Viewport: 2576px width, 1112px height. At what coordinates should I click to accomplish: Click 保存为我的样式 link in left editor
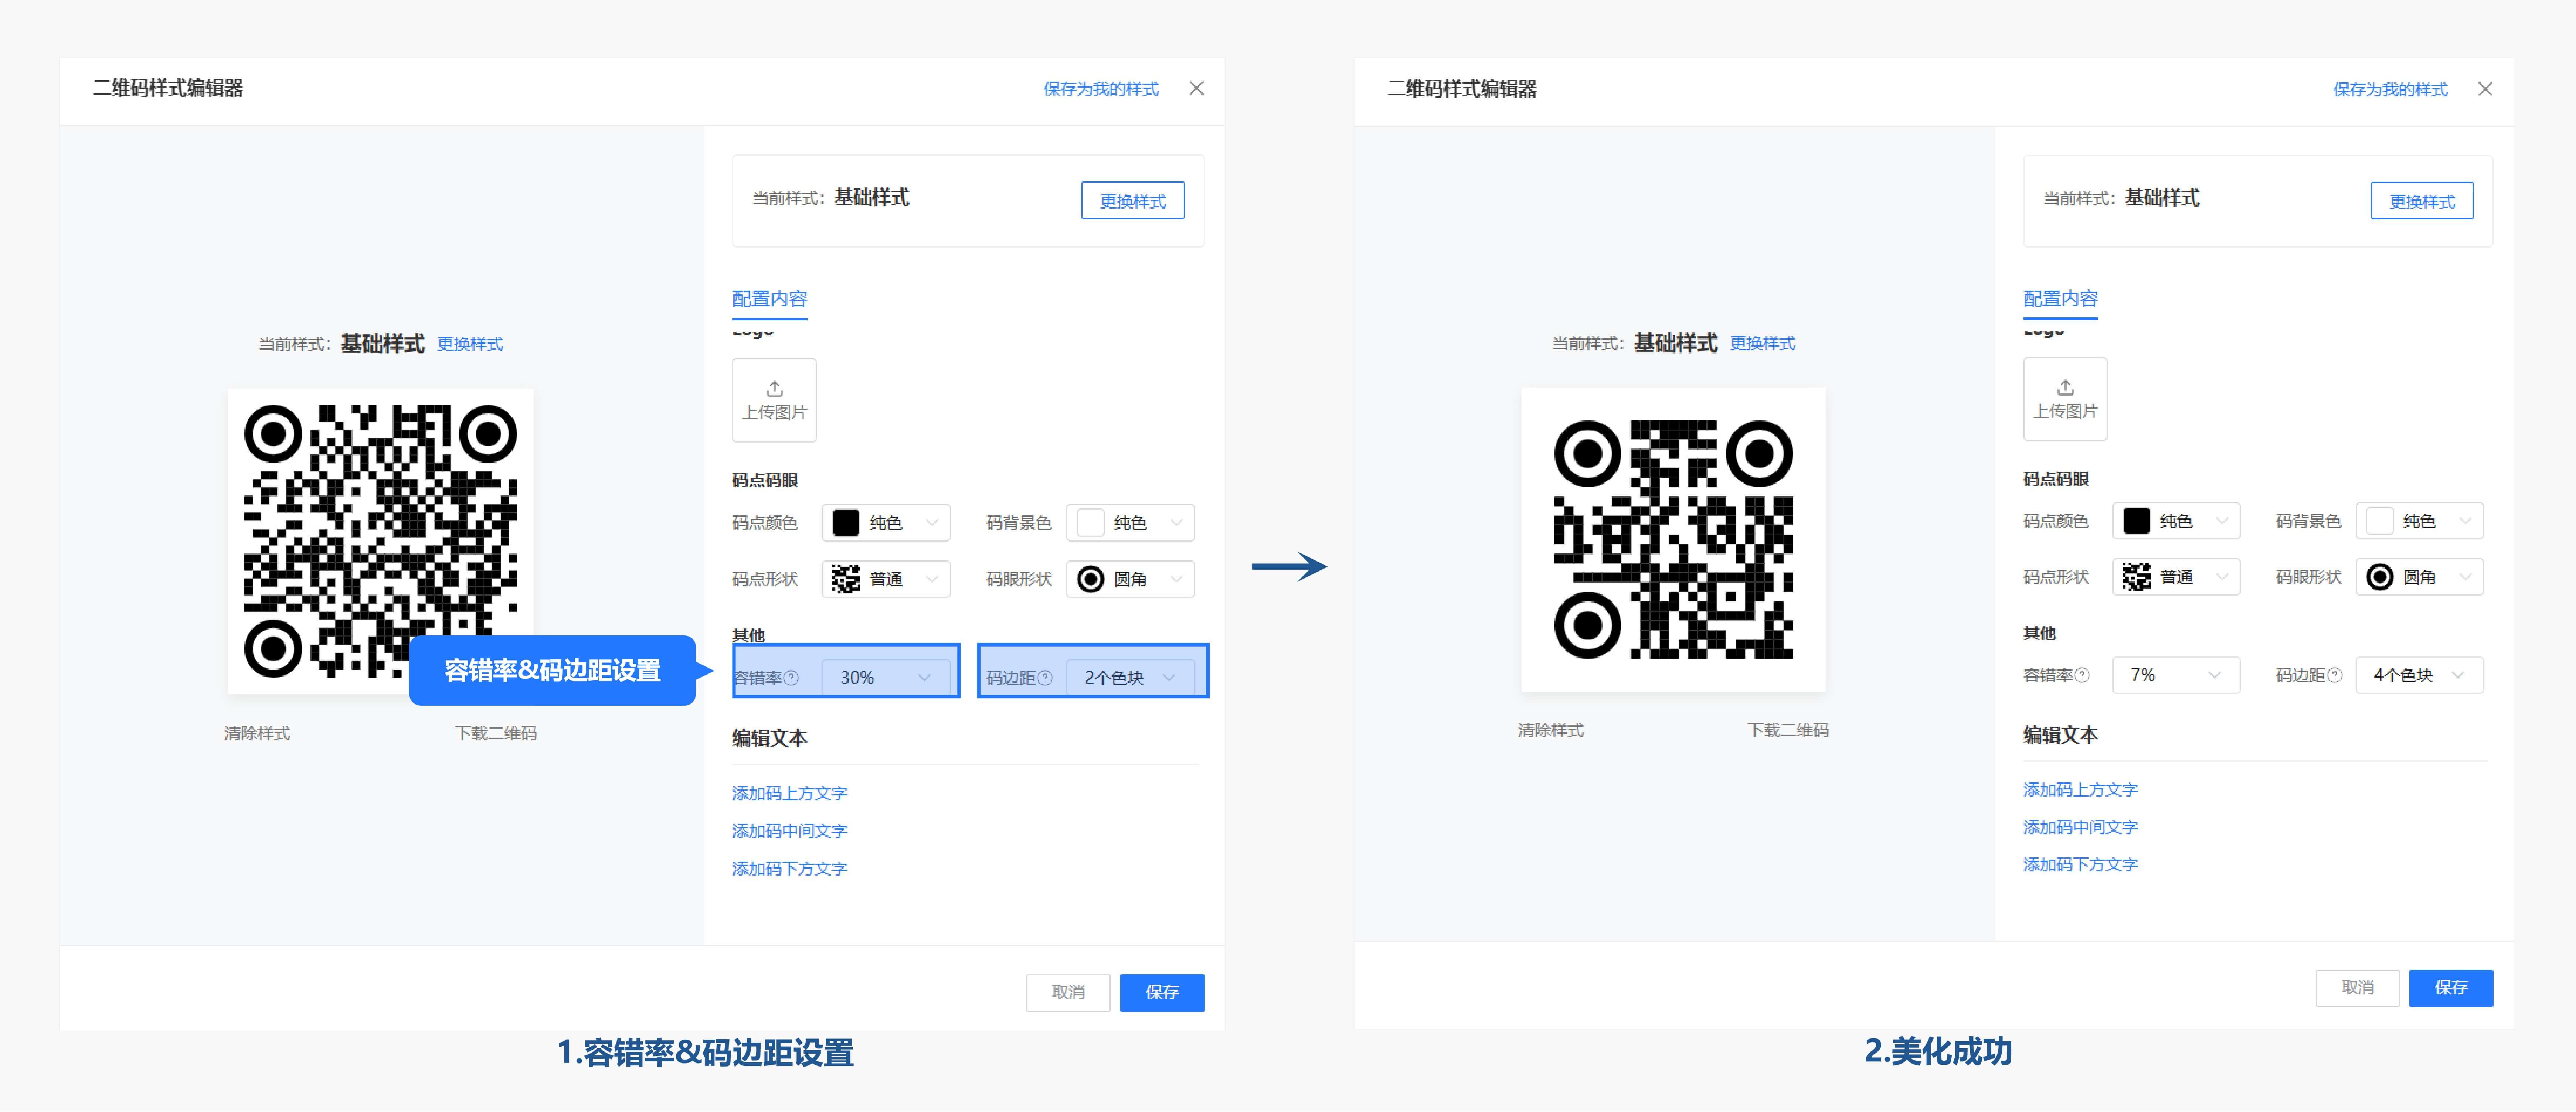[1101, 89]
